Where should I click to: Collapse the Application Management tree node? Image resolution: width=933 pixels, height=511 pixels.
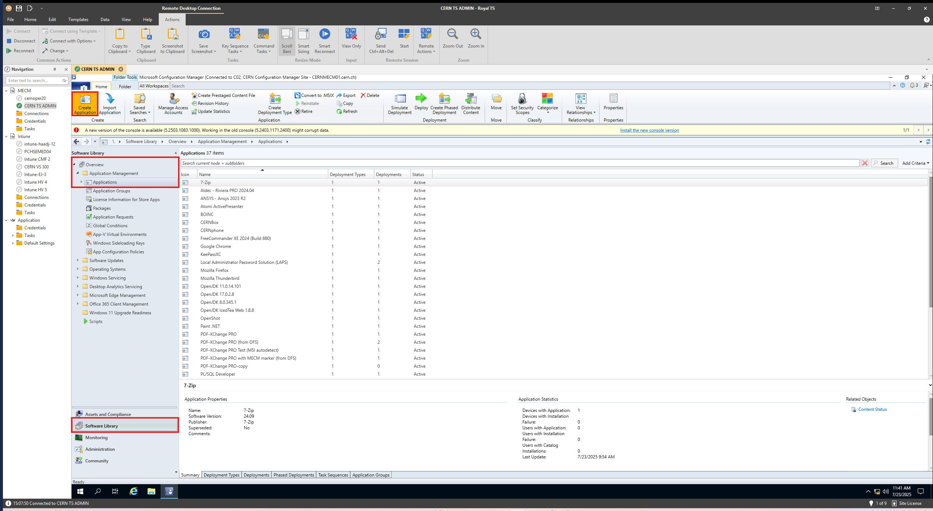pyautogui.click(x=78, y=173)
